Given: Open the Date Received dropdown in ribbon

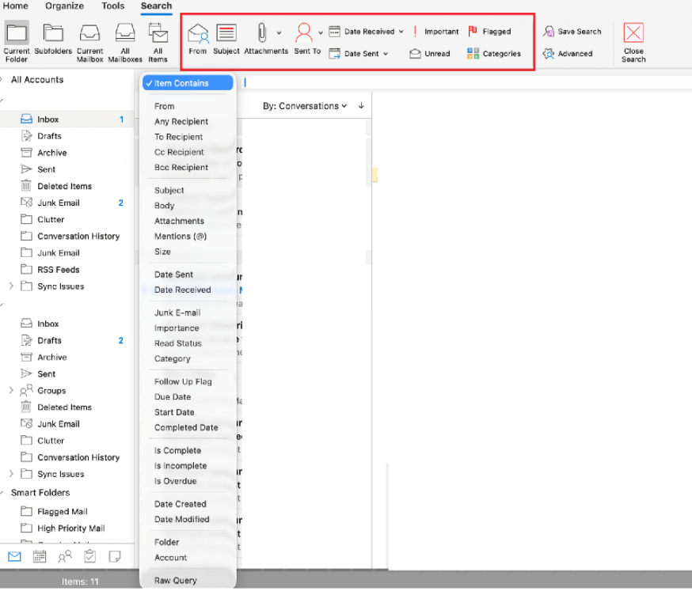Looking at the screenshot, I should (401, 32).
